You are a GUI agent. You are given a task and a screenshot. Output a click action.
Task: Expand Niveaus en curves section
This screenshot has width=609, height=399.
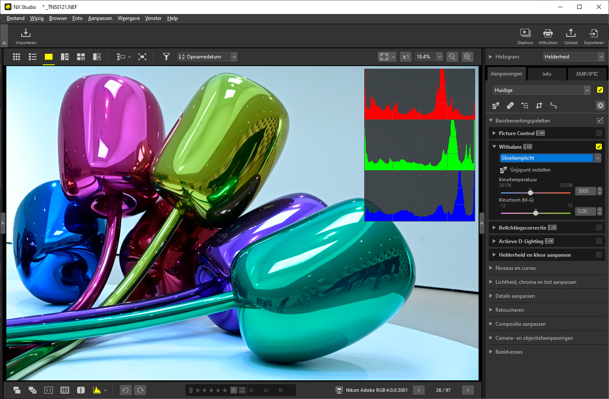[490, 268]
